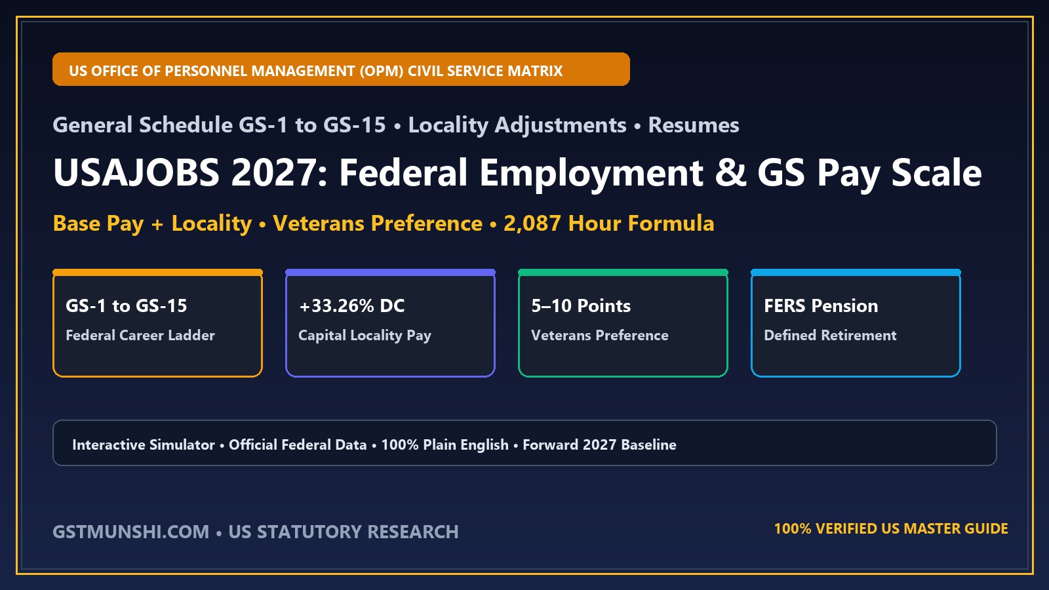Click 100% VERIFIED US MASTER GUIDE label
Image resolution: width=1049 pixels, height=590 pixels.
(891, 528)
